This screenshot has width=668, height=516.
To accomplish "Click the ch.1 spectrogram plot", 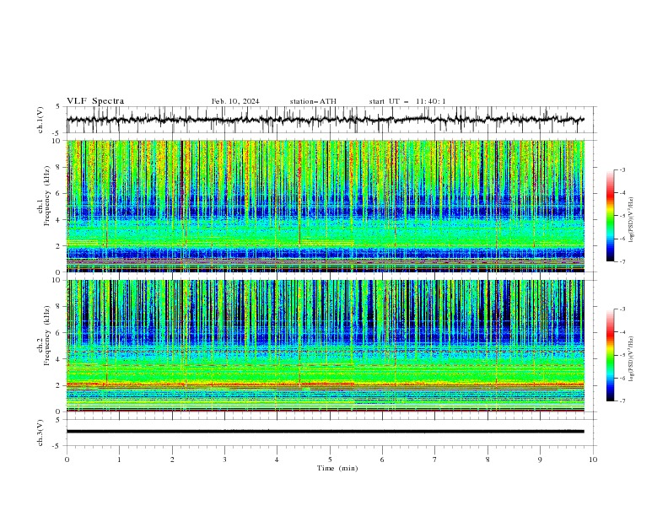I will tap(326, 206).
